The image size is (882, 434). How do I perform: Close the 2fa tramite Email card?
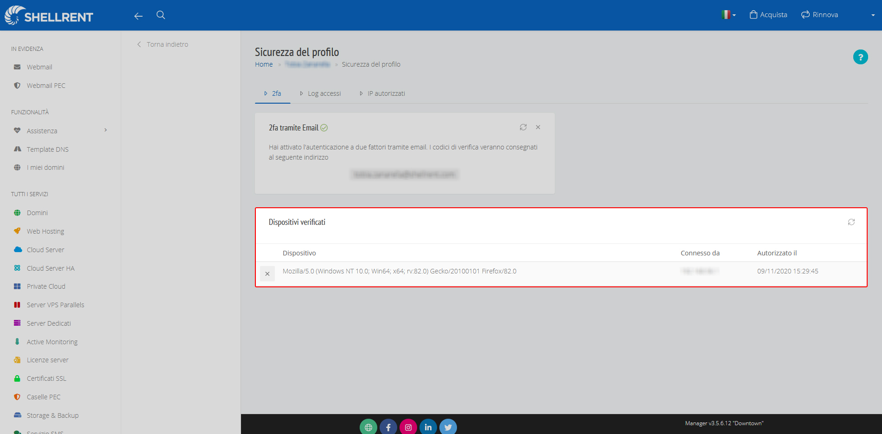point(538,127)
